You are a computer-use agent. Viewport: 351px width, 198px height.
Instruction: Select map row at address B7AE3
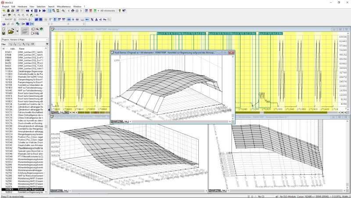pyautogui.click(x=23, y=52)
